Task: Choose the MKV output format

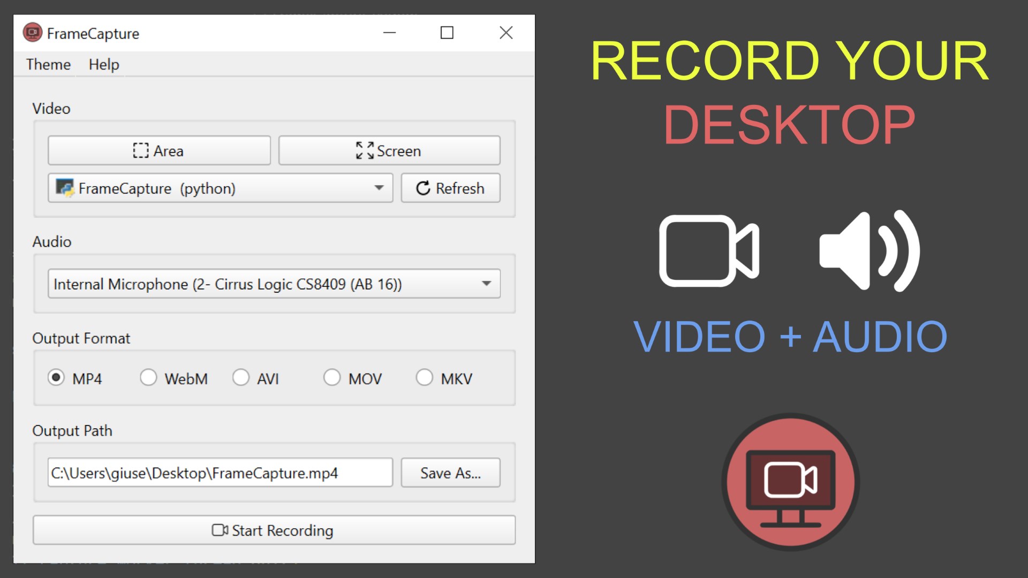Action: [x=425, y=378]
